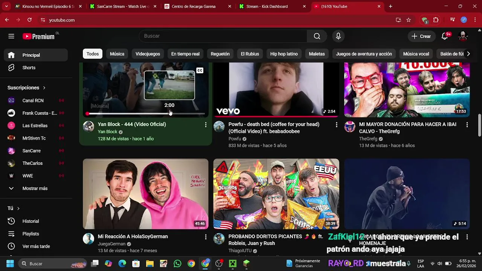The image size is (482, 271).
Task: Open JuegaGerman channel avatar
Action: (x=88, y=239)
